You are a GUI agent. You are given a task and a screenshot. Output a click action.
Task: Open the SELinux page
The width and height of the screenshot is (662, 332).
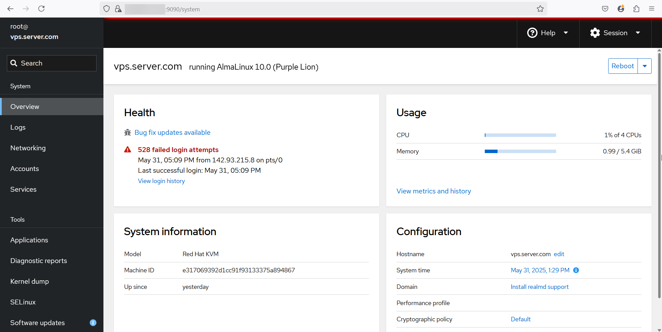click(x=52, y=302)
